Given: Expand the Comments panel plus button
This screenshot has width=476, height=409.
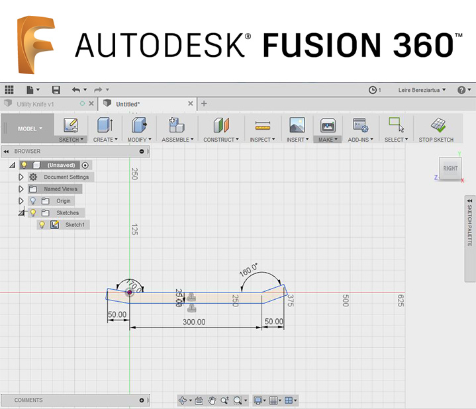Looking at the screenshot, I should (142, 400).
